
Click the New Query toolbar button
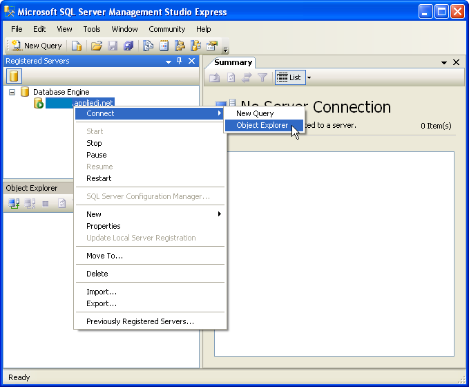pos(37,46)
